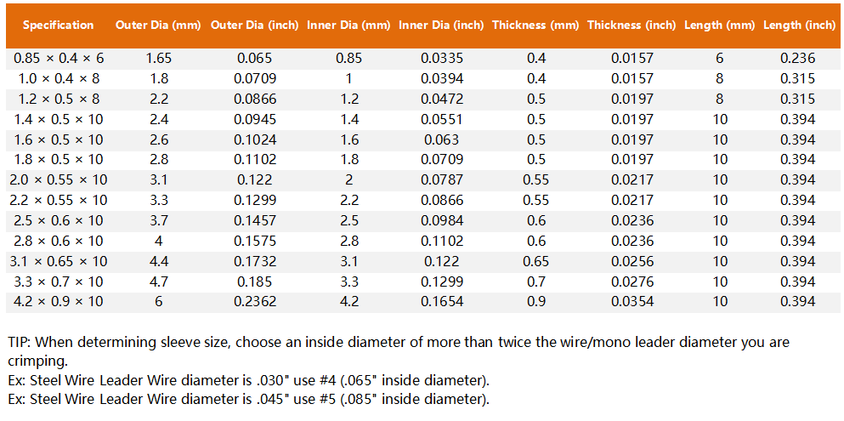The width and height of the screenshot is (844, 421).
Task: Click the 2.0 × 0.55 × 10 specification
Action: (59, 180)
